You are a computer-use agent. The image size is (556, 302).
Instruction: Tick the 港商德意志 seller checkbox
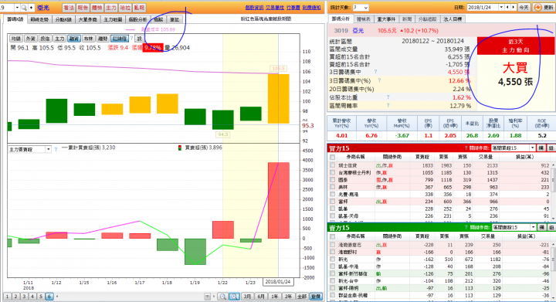pyautogui.click(x=332, y=245)
